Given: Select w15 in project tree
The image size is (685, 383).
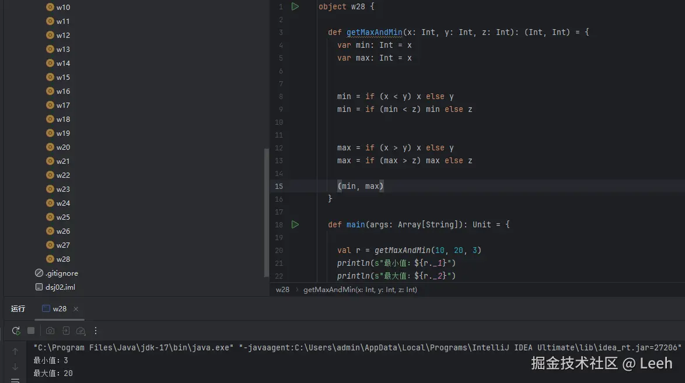Looking at the screenshot, I should (x=63, y=78).
